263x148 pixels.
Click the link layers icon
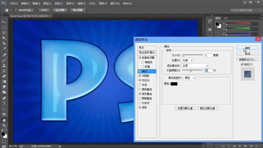coord(223,146)
